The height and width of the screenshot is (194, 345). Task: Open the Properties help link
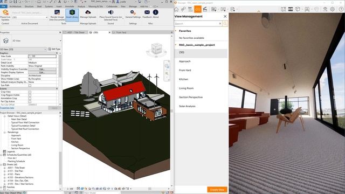click(x=7, y=108)
